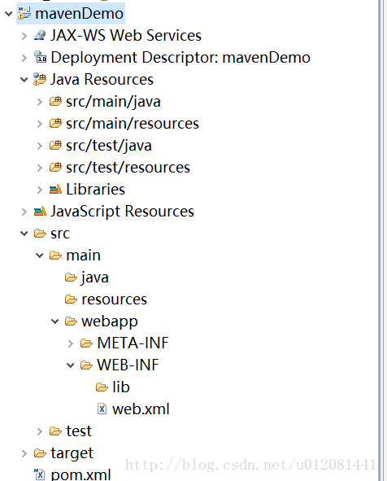Click the web.xml file icon

pyautogui.click(x=102, y=409)
